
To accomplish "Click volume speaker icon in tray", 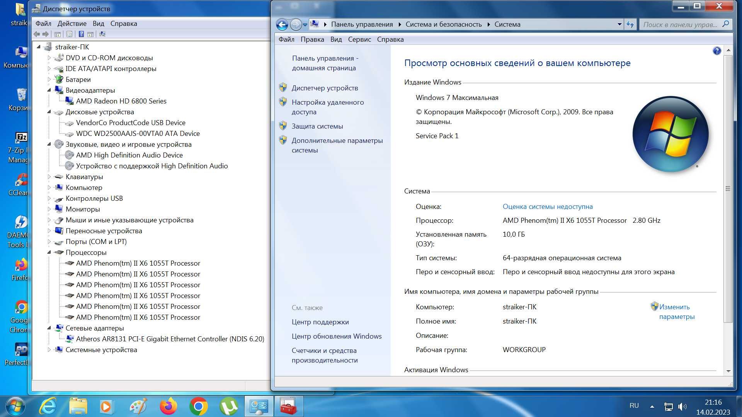I will (x=683, y=407).
